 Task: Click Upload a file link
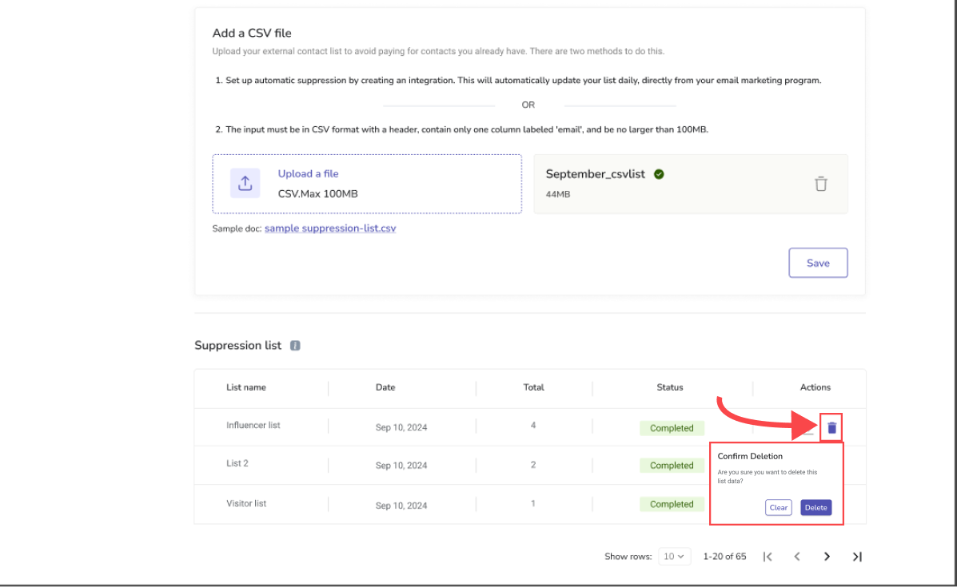point(308,174)
